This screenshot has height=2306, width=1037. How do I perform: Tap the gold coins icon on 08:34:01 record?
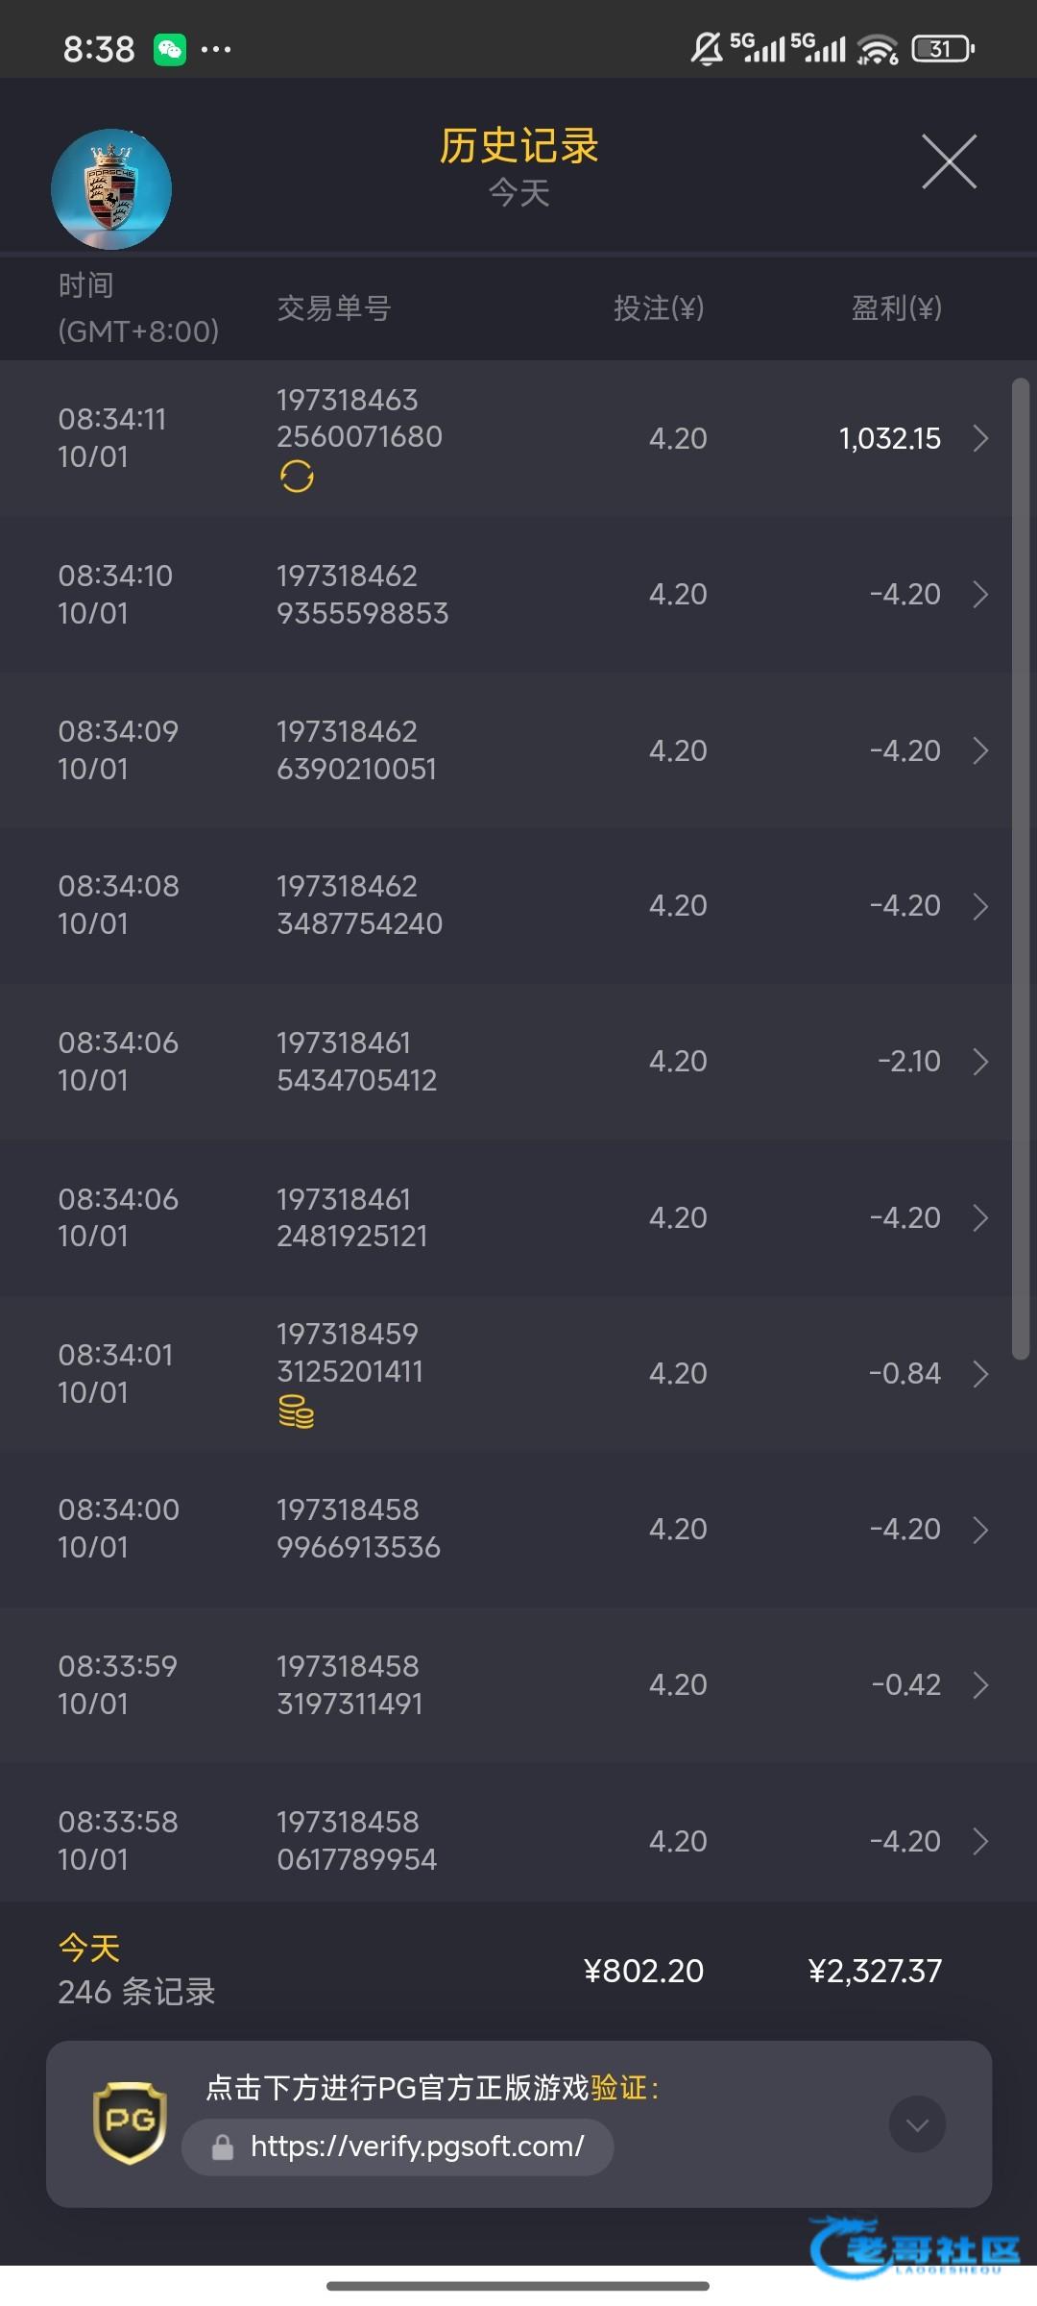click(x=296, y=1411)
